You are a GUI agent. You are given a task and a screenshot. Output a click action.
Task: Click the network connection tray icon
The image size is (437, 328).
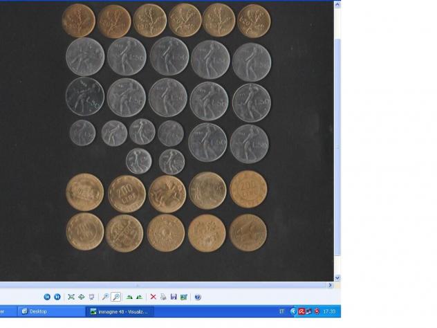(x=308, y=311)
